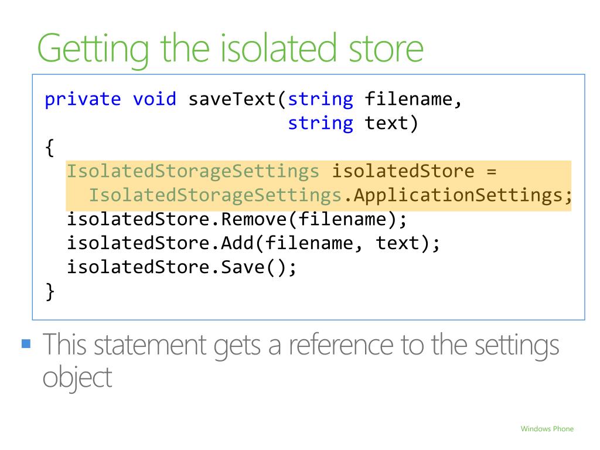Click the 'filename,' parameter in the signature
The width and height of the screenshot is (600, 450).
pyautogui.click(x=413, y=99)
